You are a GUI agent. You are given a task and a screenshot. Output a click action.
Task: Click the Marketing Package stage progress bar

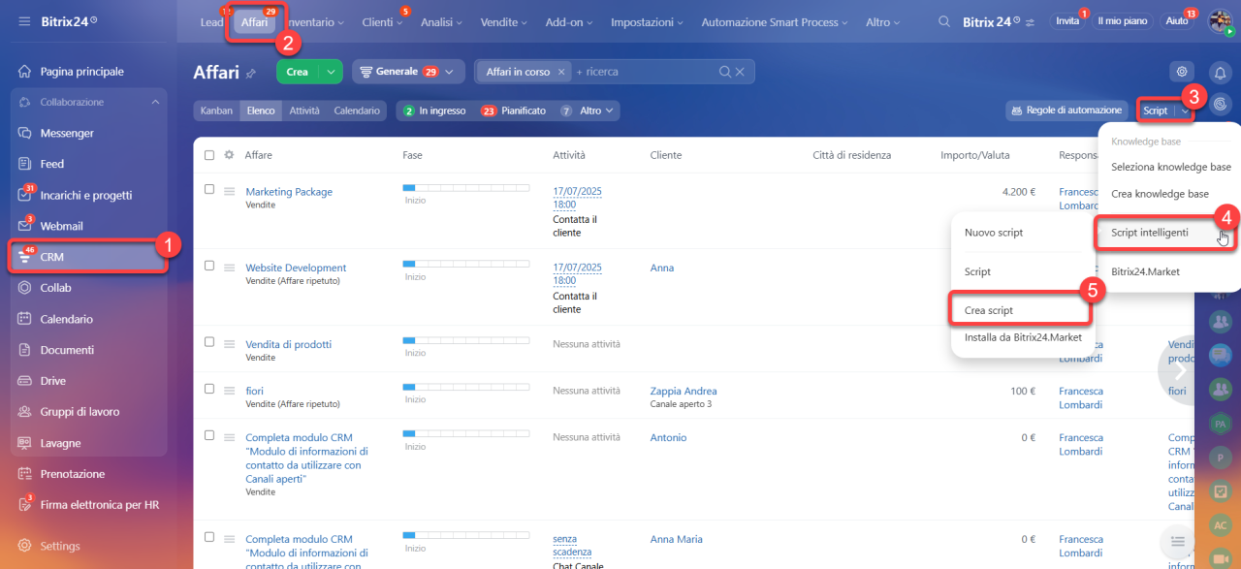(x=465, y=187)
